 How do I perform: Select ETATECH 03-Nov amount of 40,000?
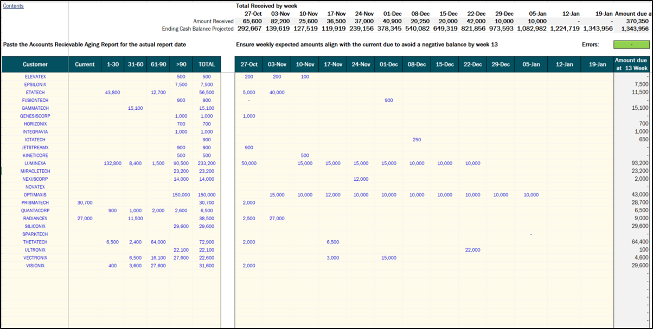pyautogui.click(x=277, y=93)
